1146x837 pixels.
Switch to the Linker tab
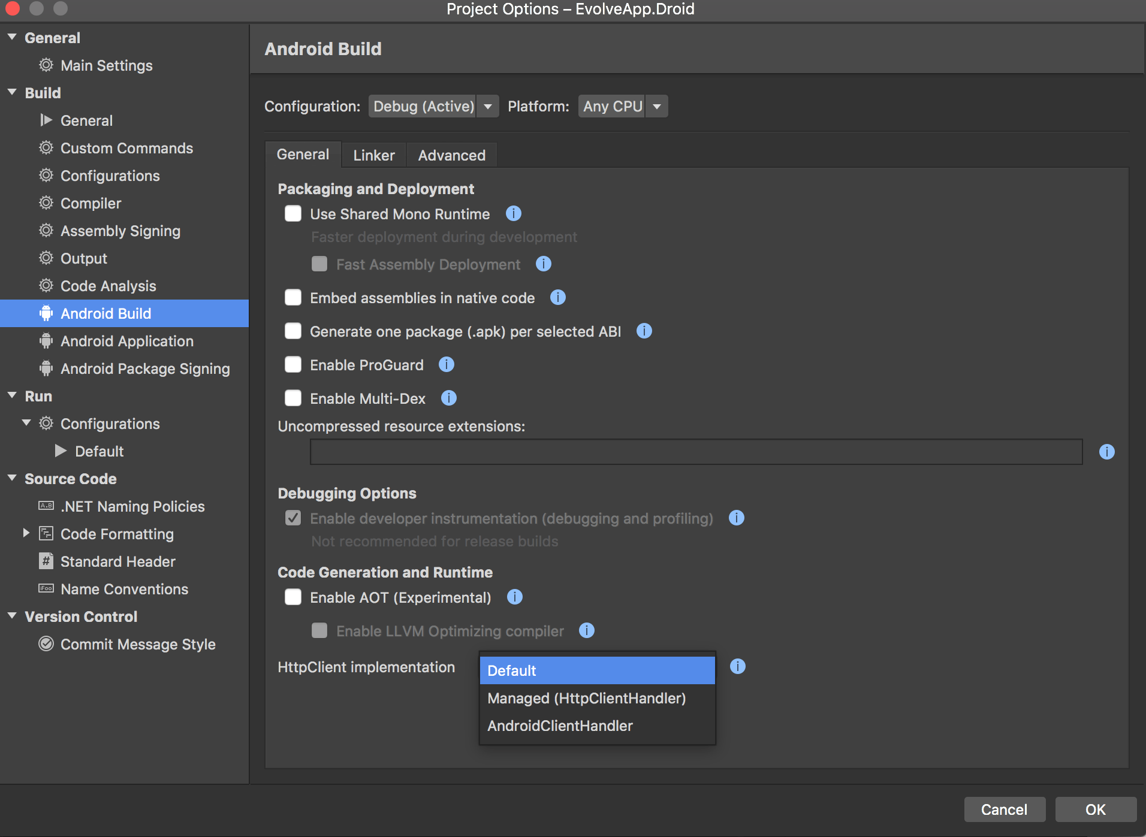coord(373,155)
